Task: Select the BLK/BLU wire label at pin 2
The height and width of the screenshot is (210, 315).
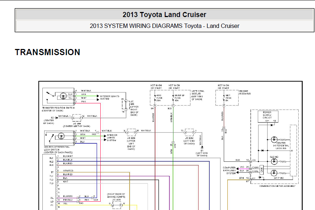Action: 67,160
